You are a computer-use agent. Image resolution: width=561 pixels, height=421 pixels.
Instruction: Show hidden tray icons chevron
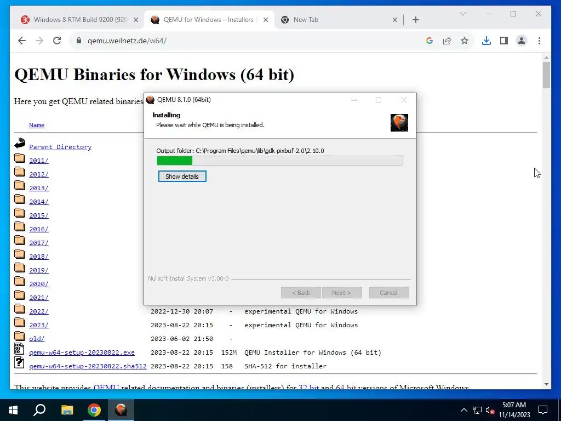[x=463, y=410]
